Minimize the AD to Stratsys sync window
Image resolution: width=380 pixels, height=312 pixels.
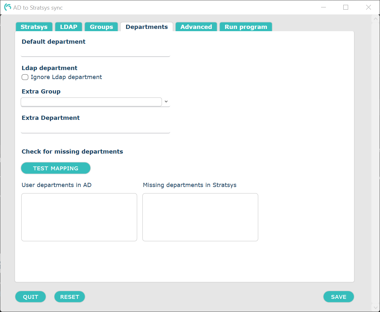click(x=323, y=7)
